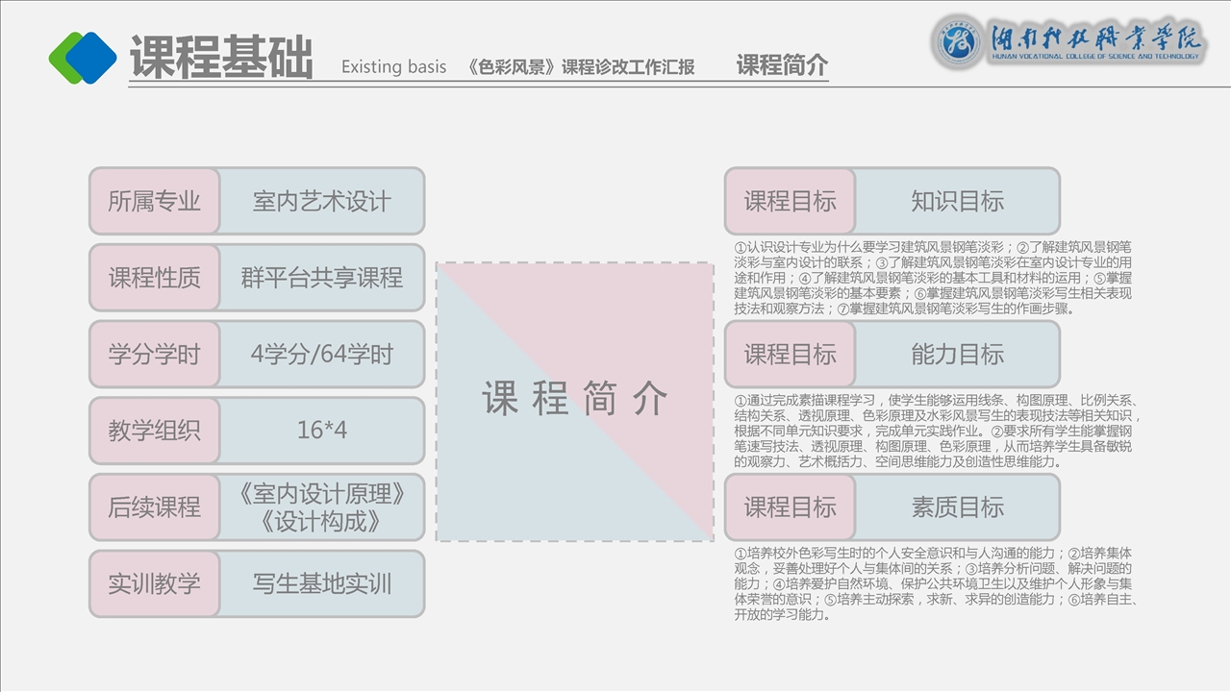
Task: Select the underlined 课程简介 heading in the header
Action: tap(782, 65)
